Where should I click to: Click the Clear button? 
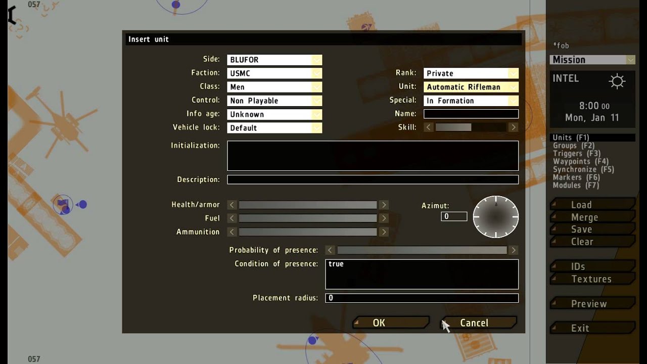592,242
